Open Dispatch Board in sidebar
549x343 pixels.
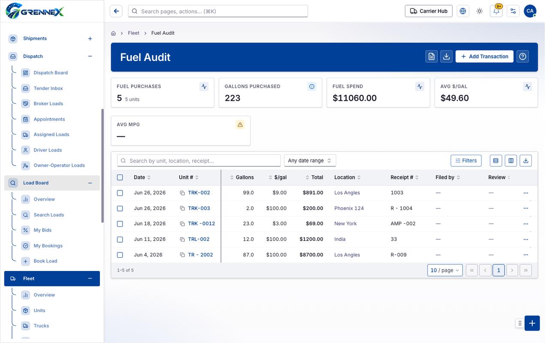coord(51,73)
